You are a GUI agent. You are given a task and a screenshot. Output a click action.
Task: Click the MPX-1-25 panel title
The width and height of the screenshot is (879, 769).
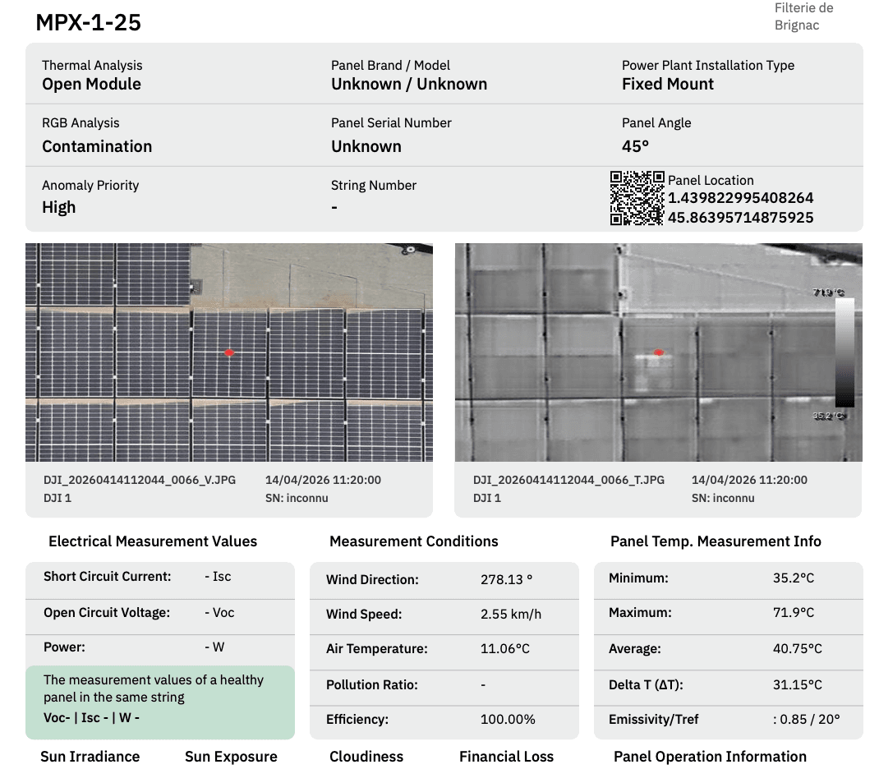(89, 22)
